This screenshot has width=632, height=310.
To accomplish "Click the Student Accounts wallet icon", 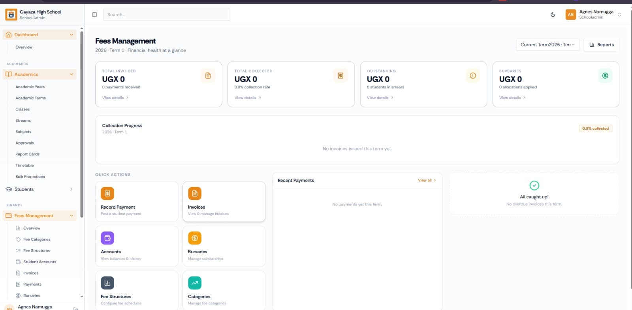I will tap(18, 262).
